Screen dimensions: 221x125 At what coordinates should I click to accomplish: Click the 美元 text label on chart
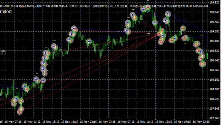click(x=3, y=53)
